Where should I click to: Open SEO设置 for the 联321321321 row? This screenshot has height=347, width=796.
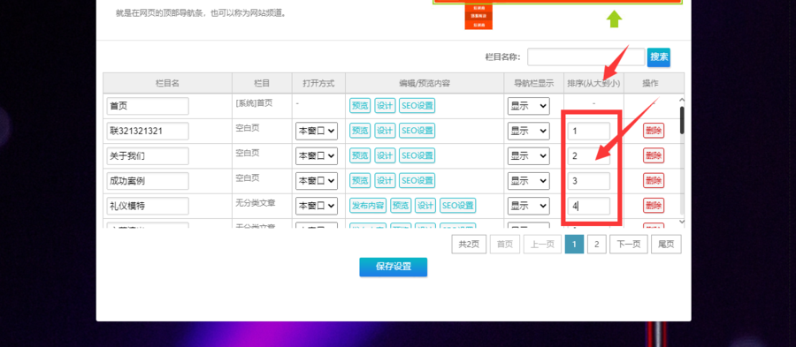pyautogui.click(x=417, y=131)
